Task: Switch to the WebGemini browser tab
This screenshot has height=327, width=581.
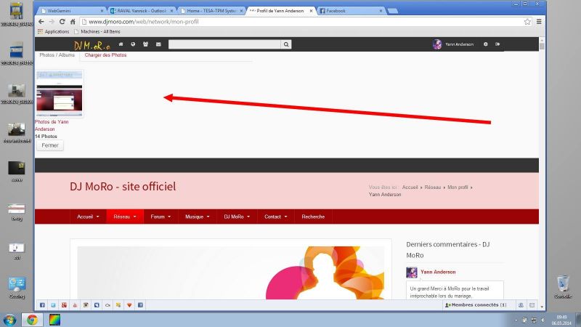Action: pyautogui.click(x=71, y=11)
